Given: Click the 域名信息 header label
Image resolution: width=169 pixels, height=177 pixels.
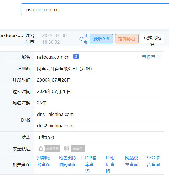Looking at the screenshot, I should click(x=29, y=39).
